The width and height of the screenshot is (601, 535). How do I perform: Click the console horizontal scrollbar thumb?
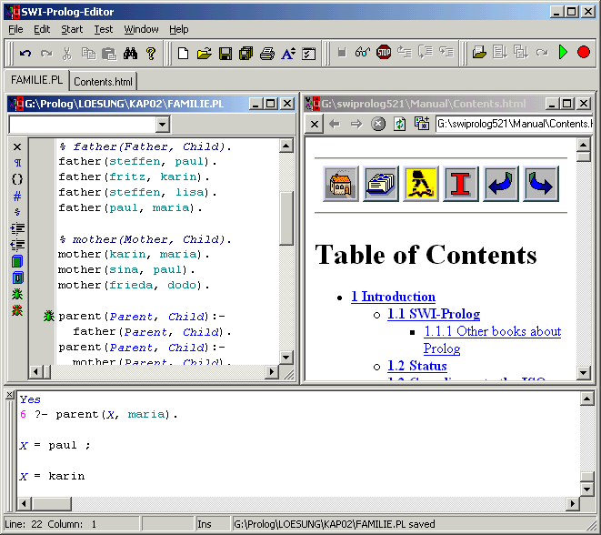point(51,503)
